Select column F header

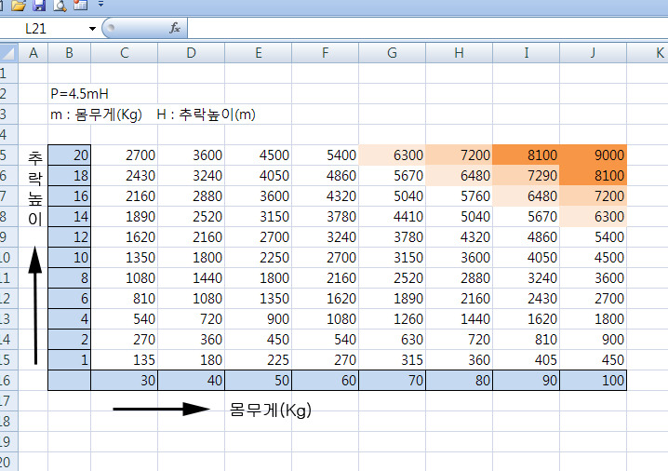[x=325, y=53]
